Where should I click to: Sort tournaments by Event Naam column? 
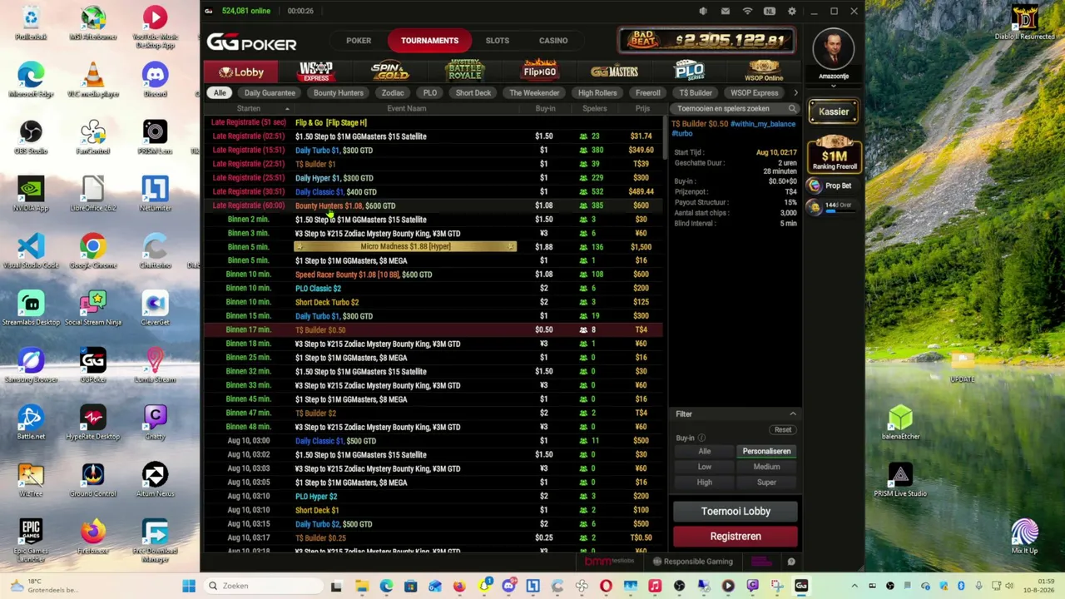[407, 109]
